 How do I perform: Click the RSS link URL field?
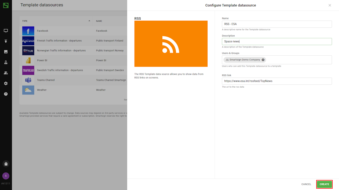tap(277, 81)
